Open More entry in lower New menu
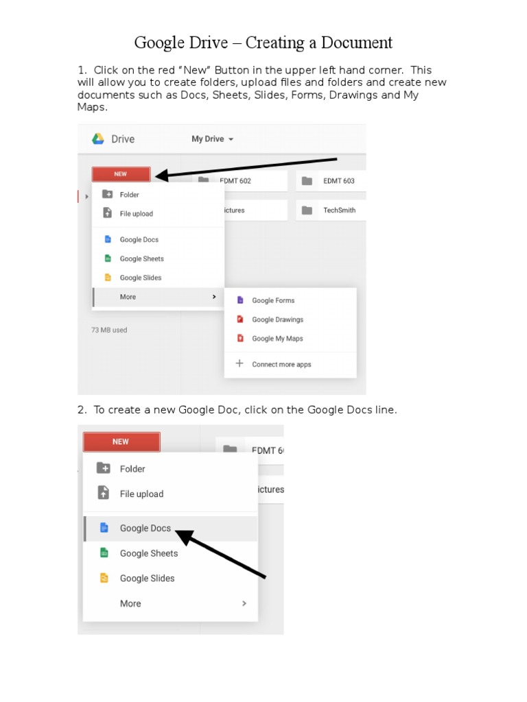Screen dimensions: 527x702 pyautogui.click(x=170, y=603)
